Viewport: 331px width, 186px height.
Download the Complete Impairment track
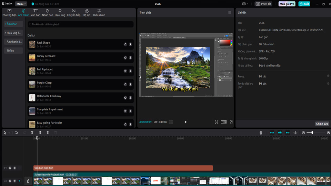click(x=130, y=111)
